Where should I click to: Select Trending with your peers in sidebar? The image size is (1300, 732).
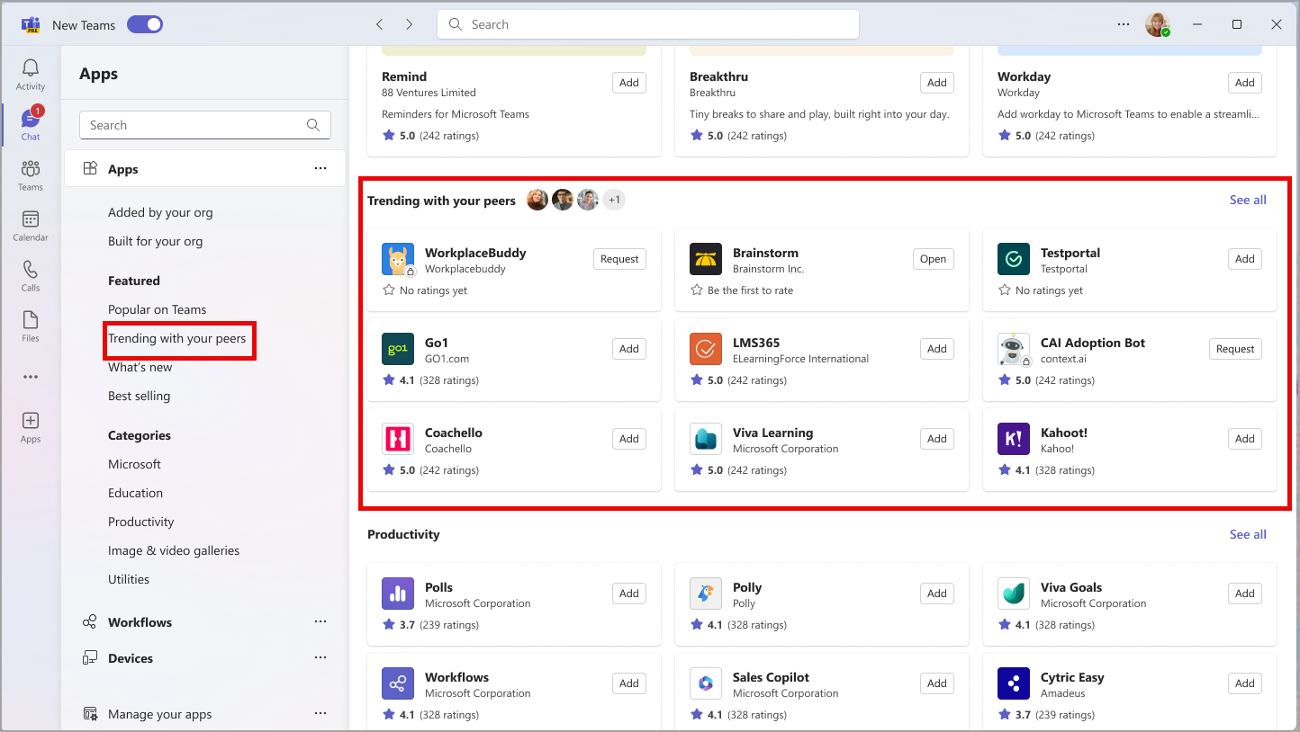coord(176,338)
